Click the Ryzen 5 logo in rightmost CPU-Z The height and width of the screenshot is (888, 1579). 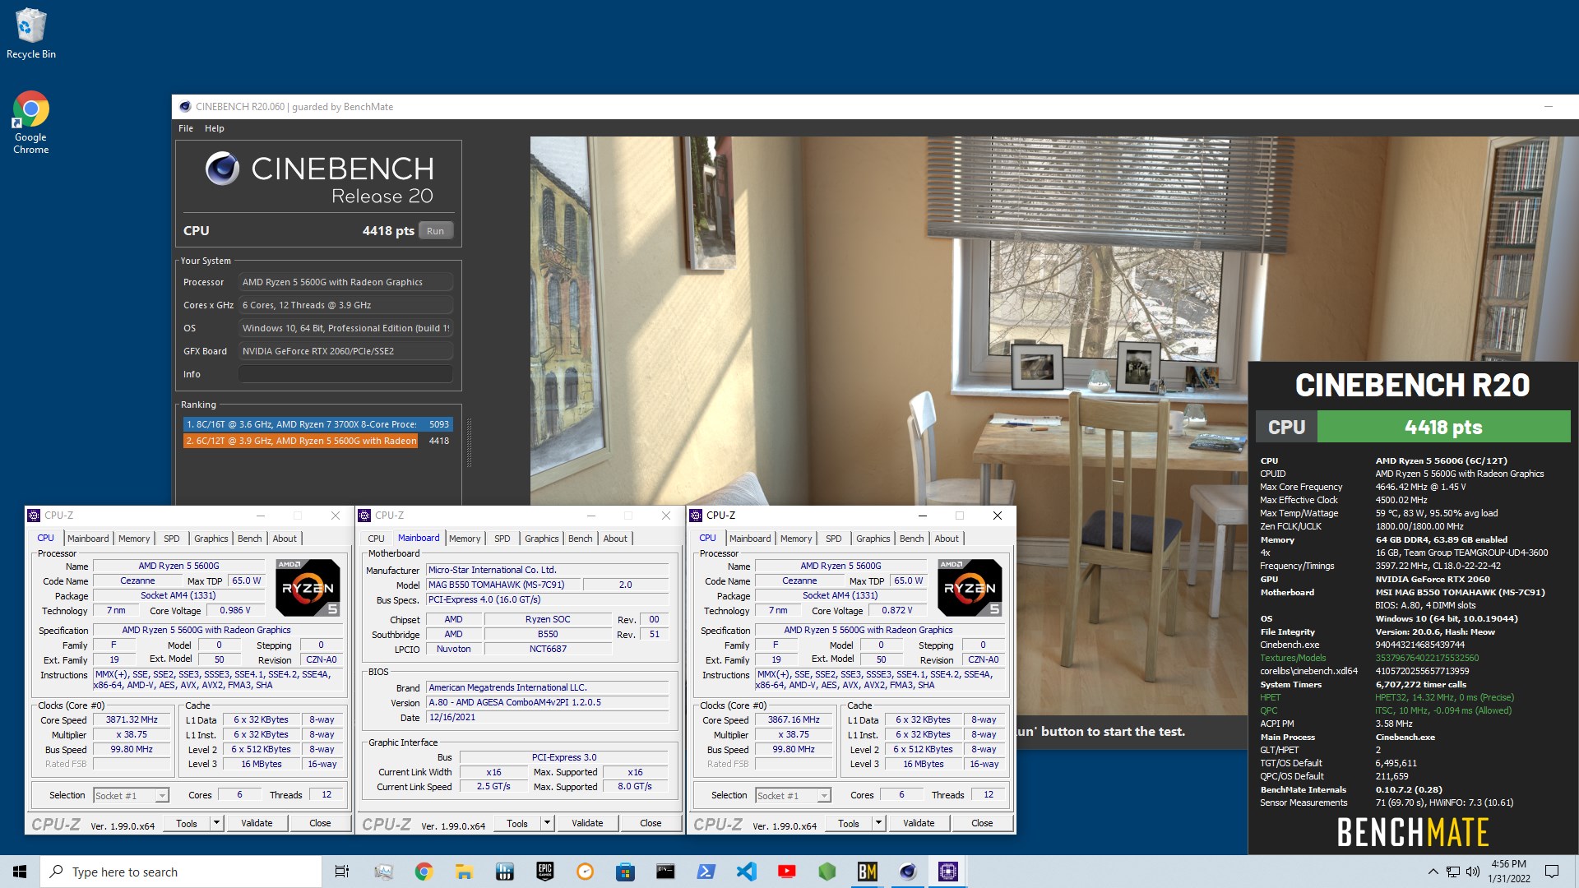click(x=970, y=587)
